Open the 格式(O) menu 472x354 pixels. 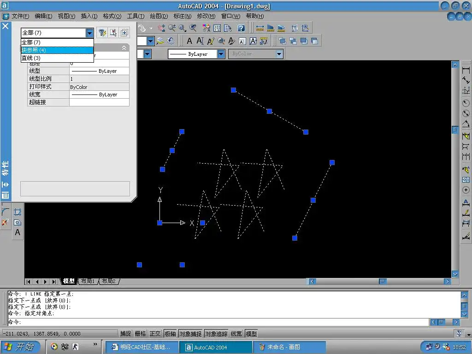[112, 16]
